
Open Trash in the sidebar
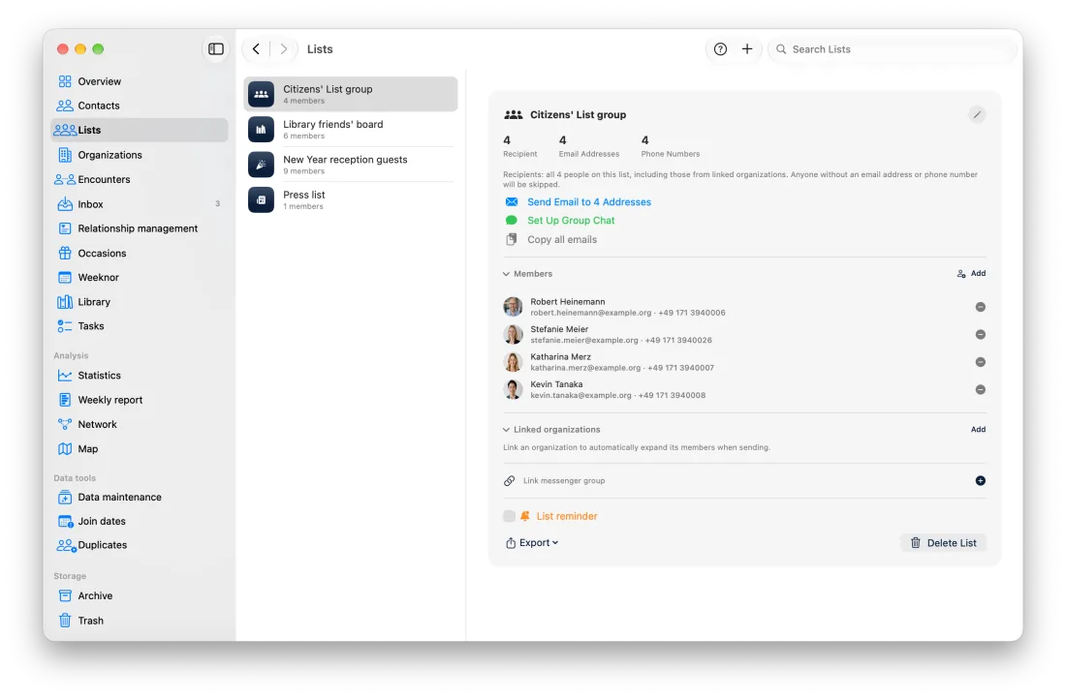[x=140, y=621]
